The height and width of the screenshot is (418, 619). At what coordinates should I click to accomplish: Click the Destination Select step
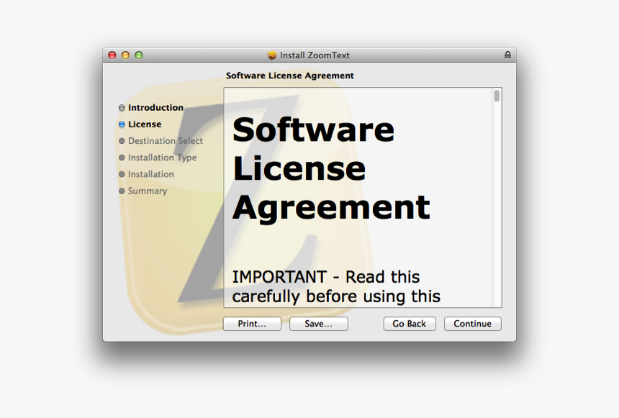click(166, 140)
